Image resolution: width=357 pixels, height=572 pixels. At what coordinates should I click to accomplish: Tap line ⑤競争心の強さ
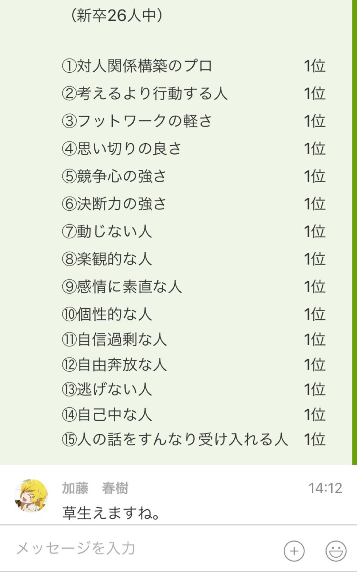[114, 176]
